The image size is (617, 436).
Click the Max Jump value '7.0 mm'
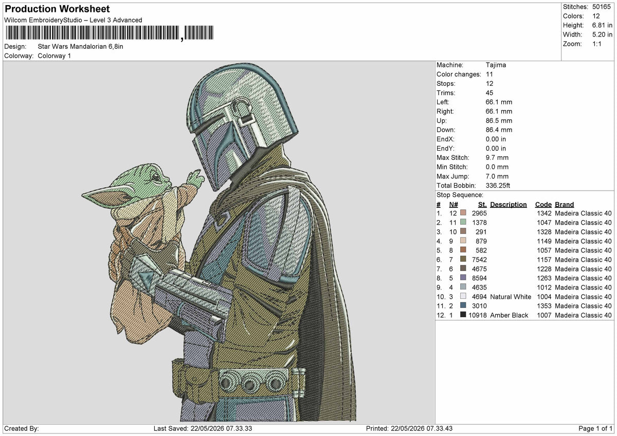point(497,176)
